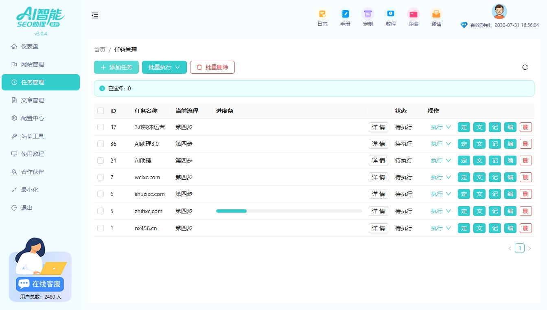Check the checkbox for task ID 37

[100, 127]
